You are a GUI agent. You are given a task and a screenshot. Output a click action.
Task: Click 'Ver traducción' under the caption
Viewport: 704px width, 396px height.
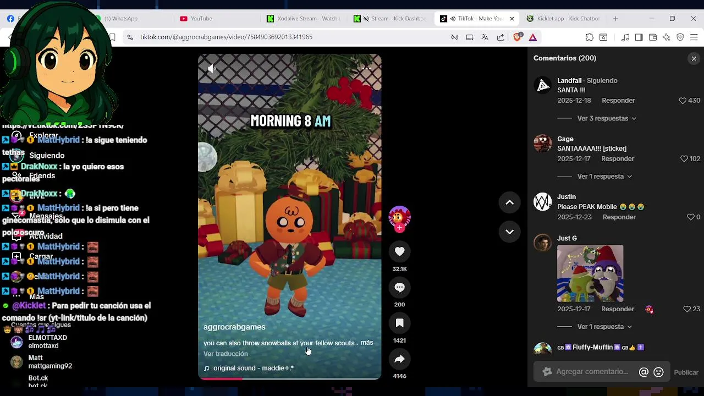(226, 354)
